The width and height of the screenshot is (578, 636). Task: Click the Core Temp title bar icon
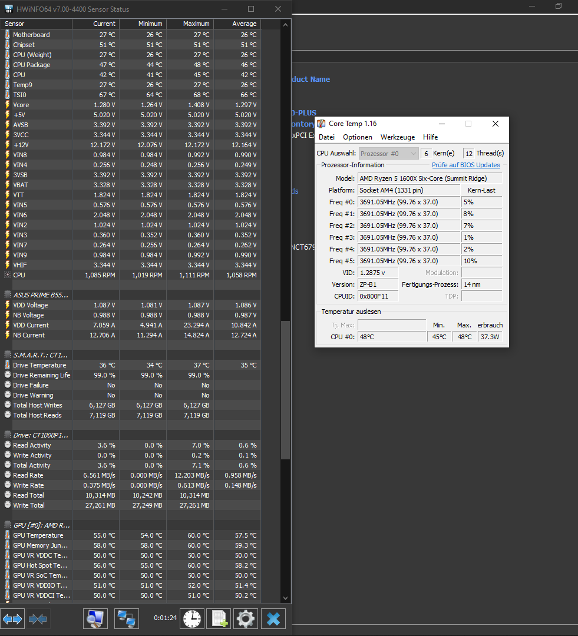pos(322,124)
